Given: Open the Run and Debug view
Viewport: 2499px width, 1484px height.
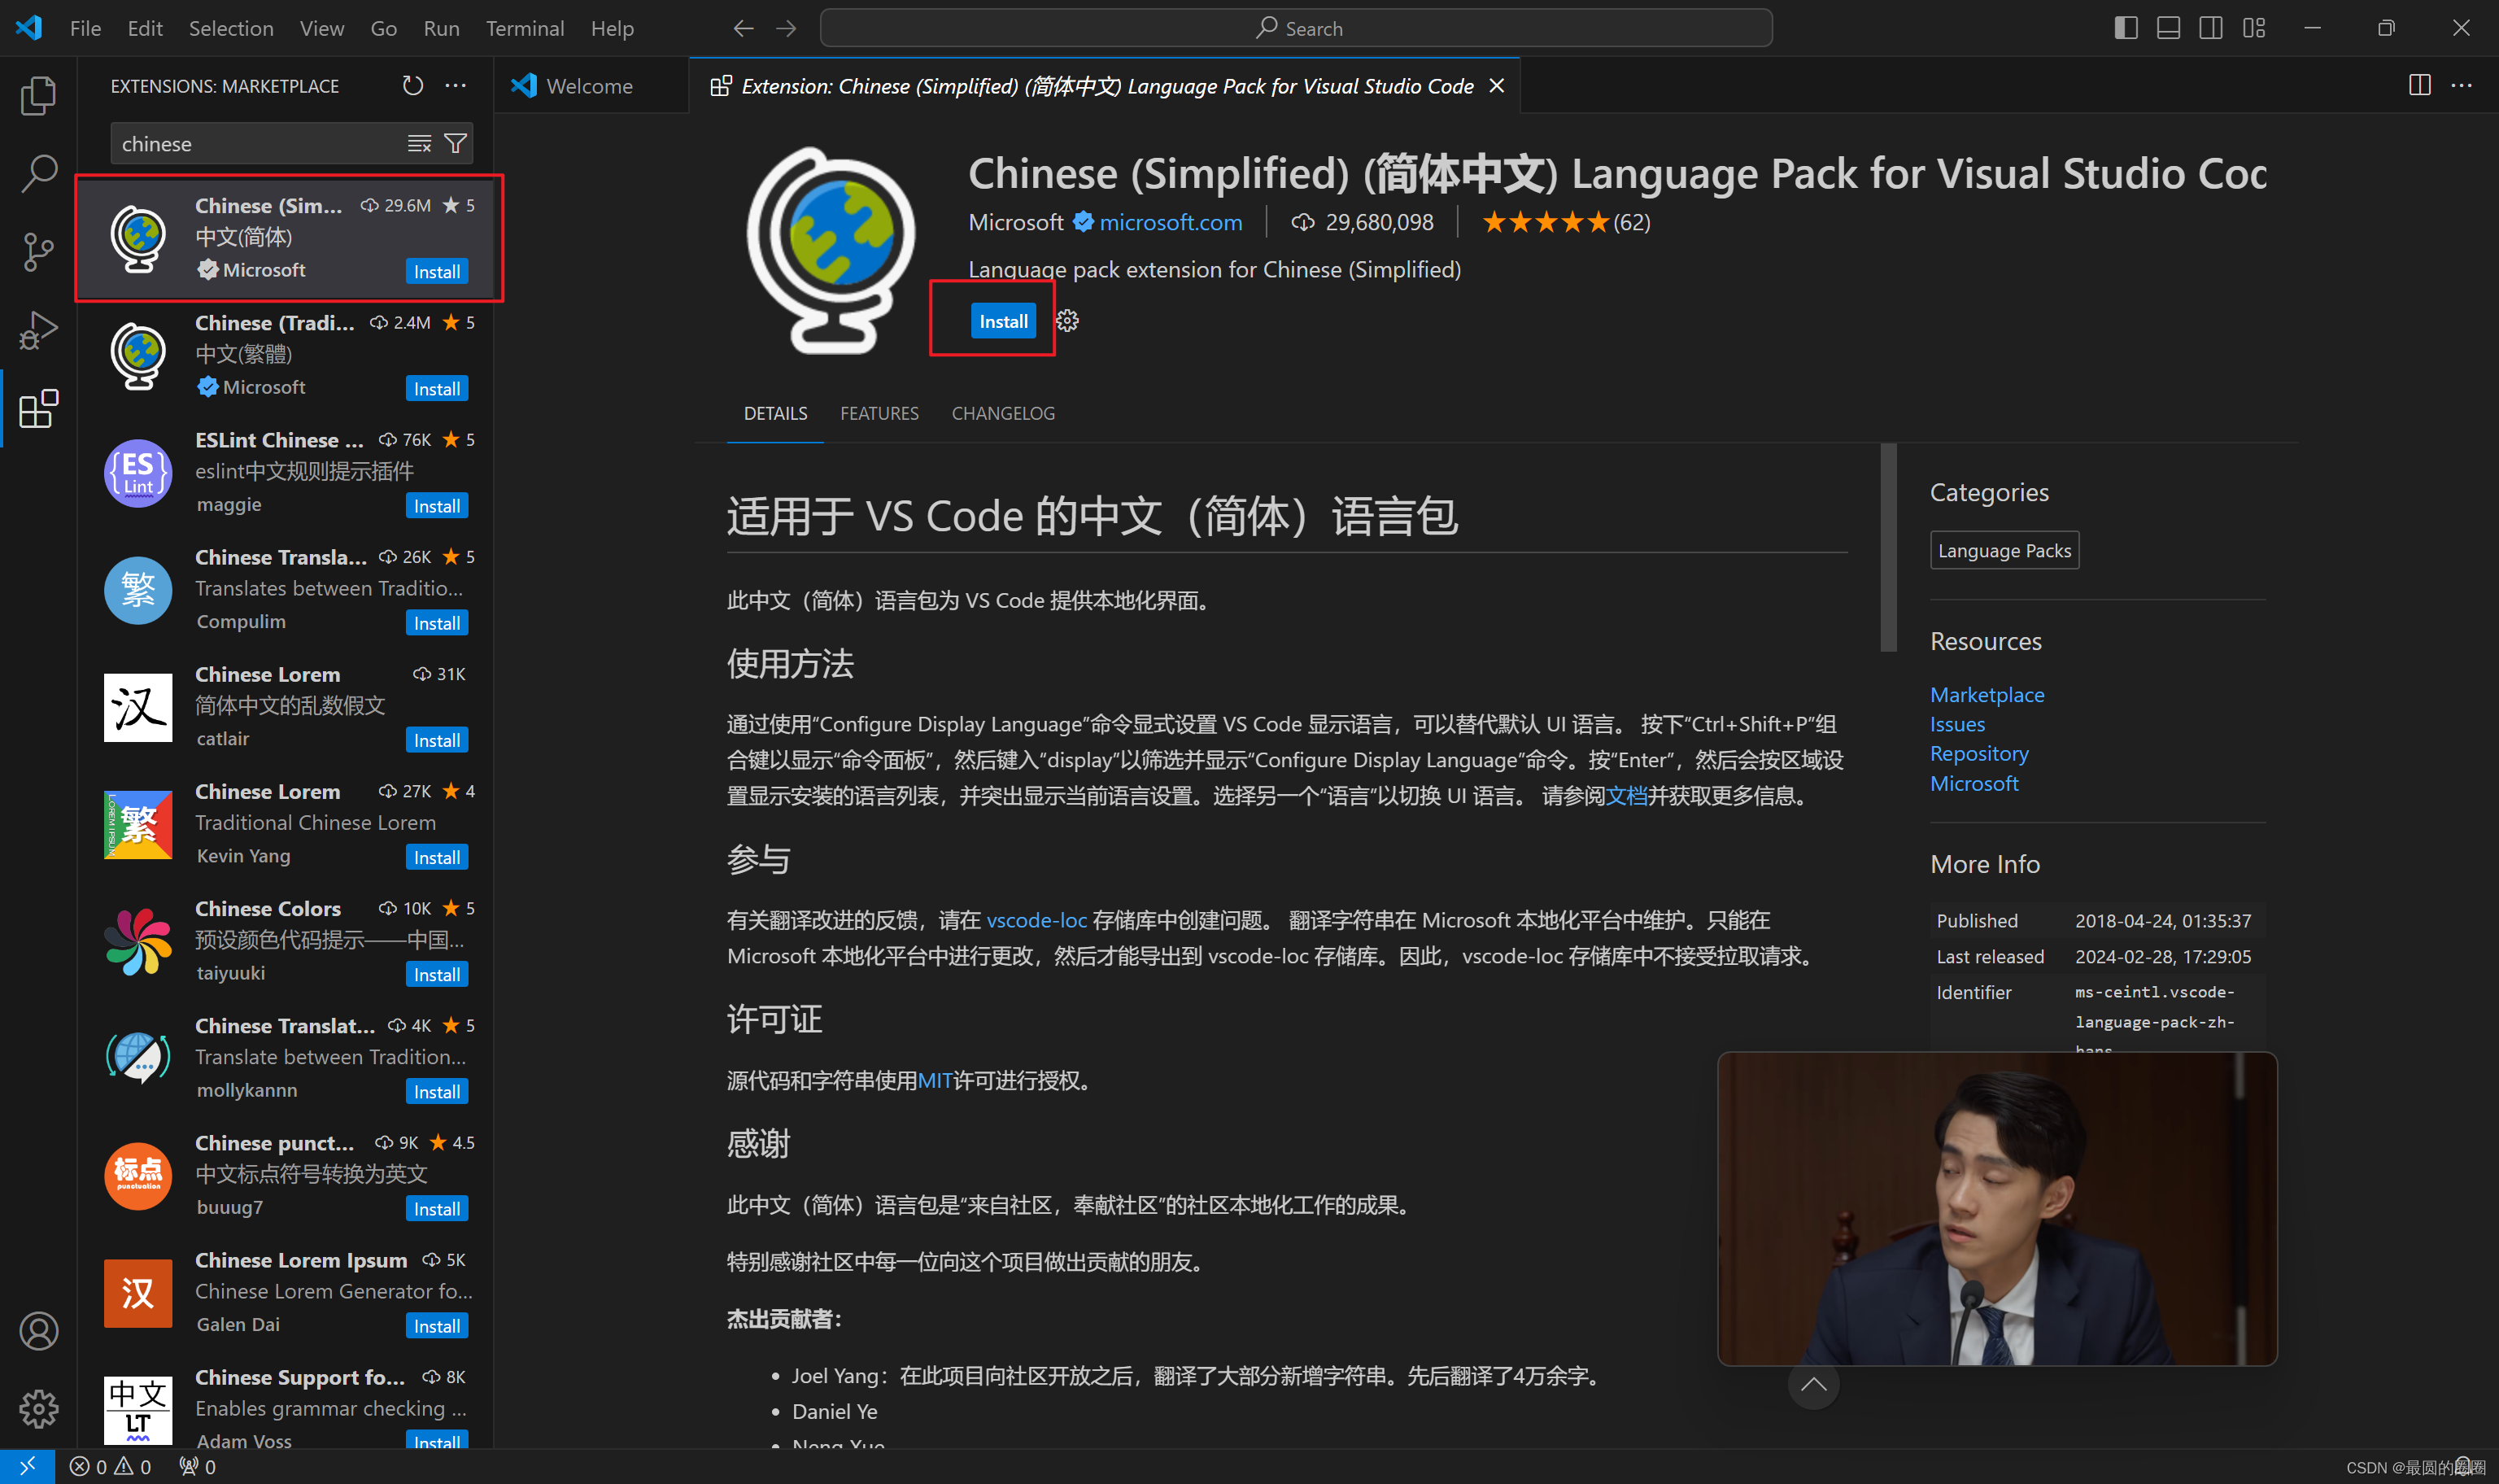Looking at the screenshot, I should coord(38,330).
